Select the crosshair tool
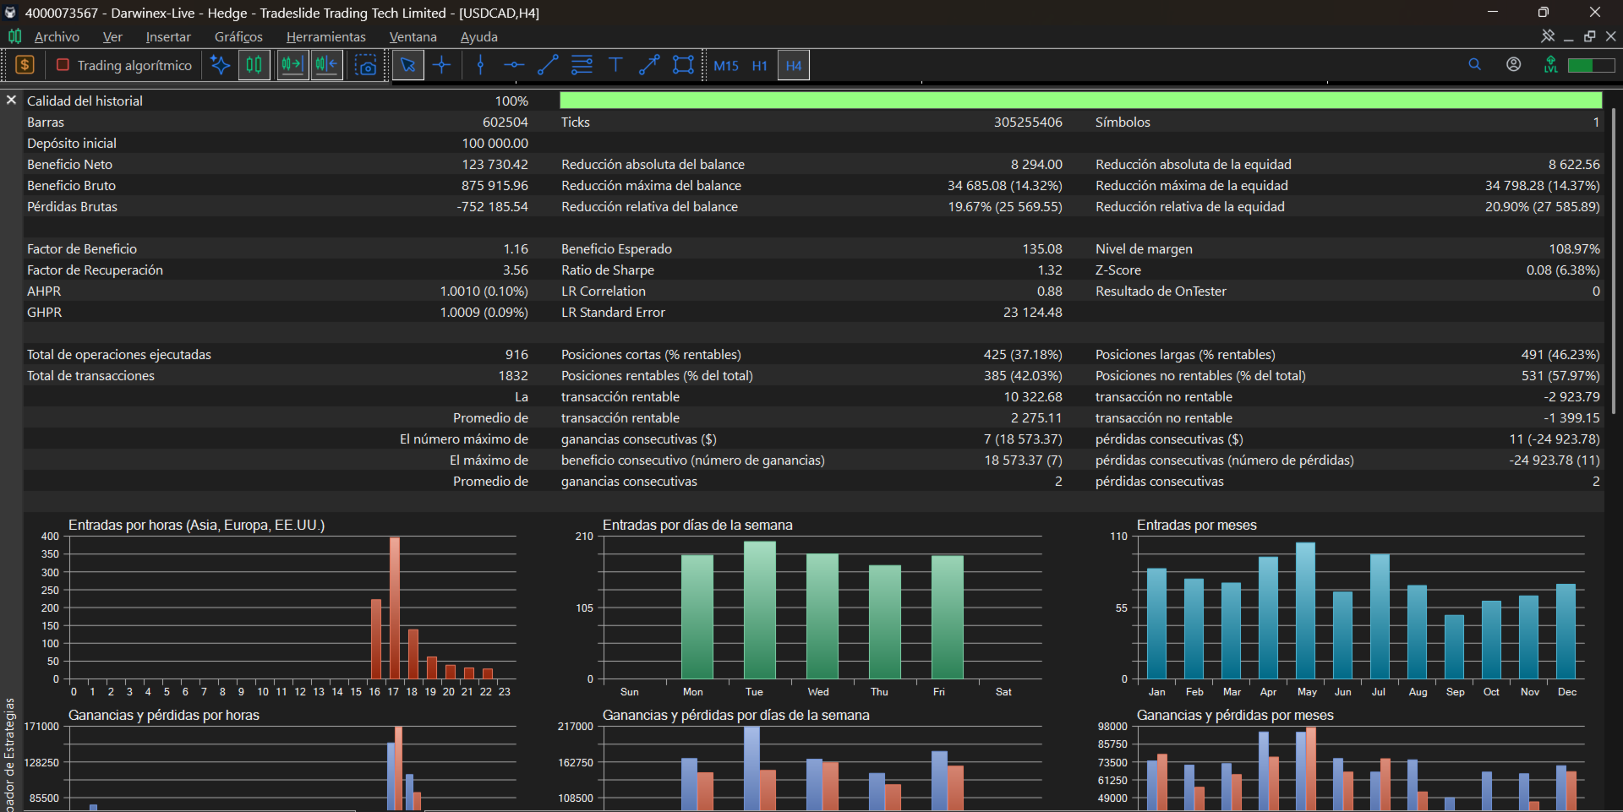The height and width of the screenshot is (812, 1623). [x=442, y=65]
